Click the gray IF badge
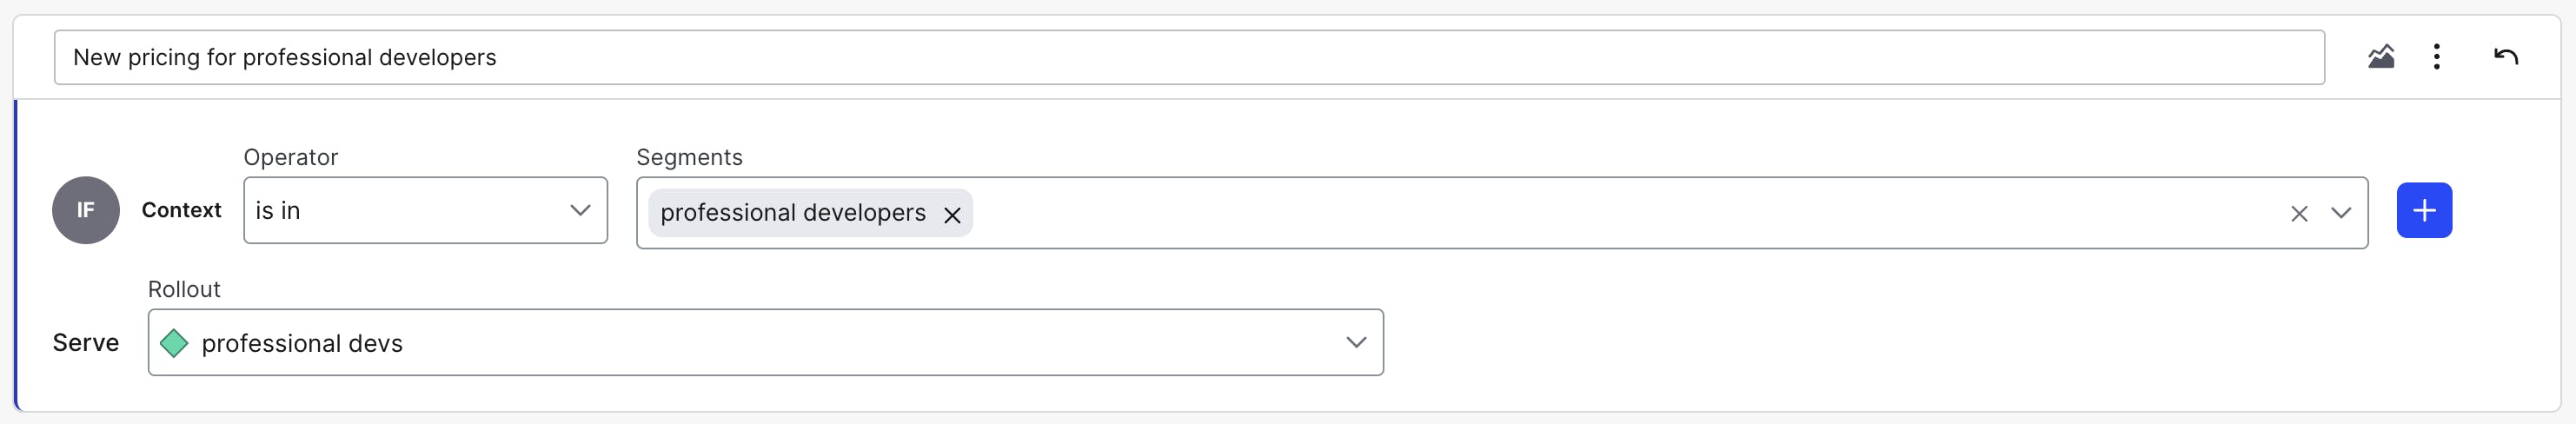The image size is (2576, 424). [86, 211]
